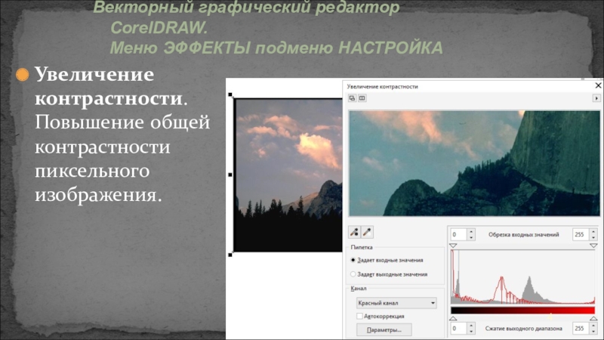The image size is (604, 340).
Task: Select the light-point eyedropper tool
Action: point(367,232)
